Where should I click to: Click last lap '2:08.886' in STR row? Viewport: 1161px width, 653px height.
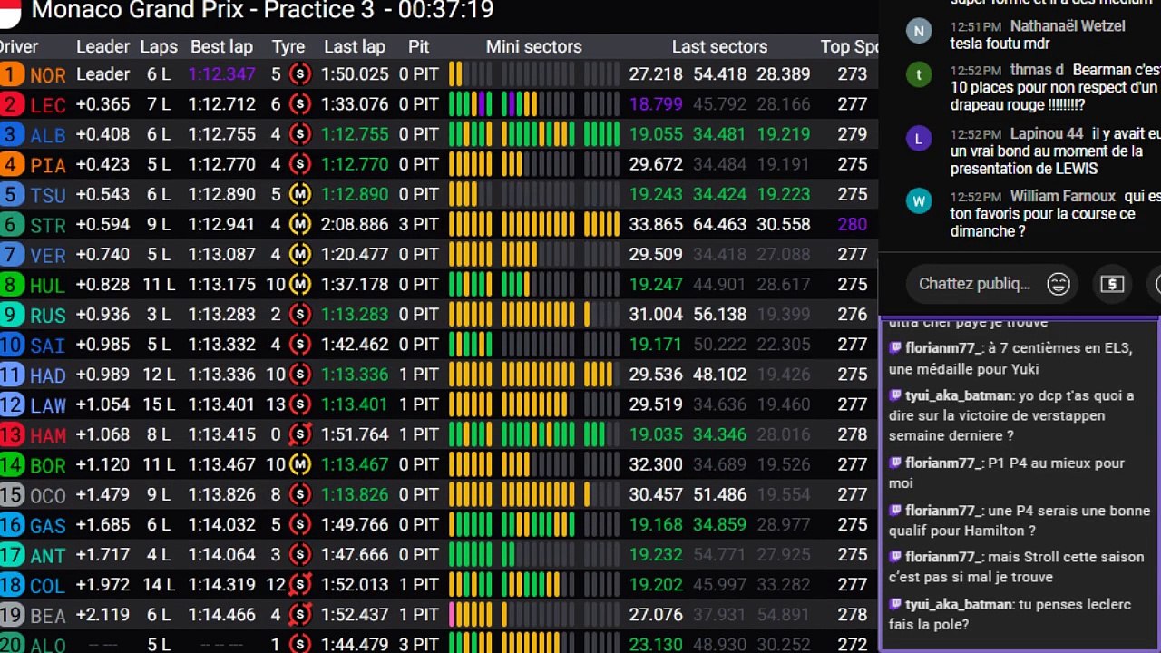pos(356,224)
